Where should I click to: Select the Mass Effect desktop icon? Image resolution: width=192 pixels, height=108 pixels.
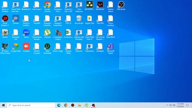[x=111, y=34]
